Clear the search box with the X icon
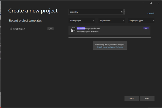Viewport: 162px width, 108px height. pos(122,12)
